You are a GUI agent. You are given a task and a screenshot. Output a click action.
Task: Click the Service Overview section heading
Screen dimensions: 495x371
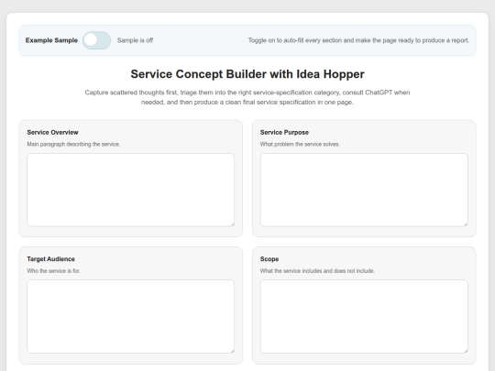click(53, 133)
